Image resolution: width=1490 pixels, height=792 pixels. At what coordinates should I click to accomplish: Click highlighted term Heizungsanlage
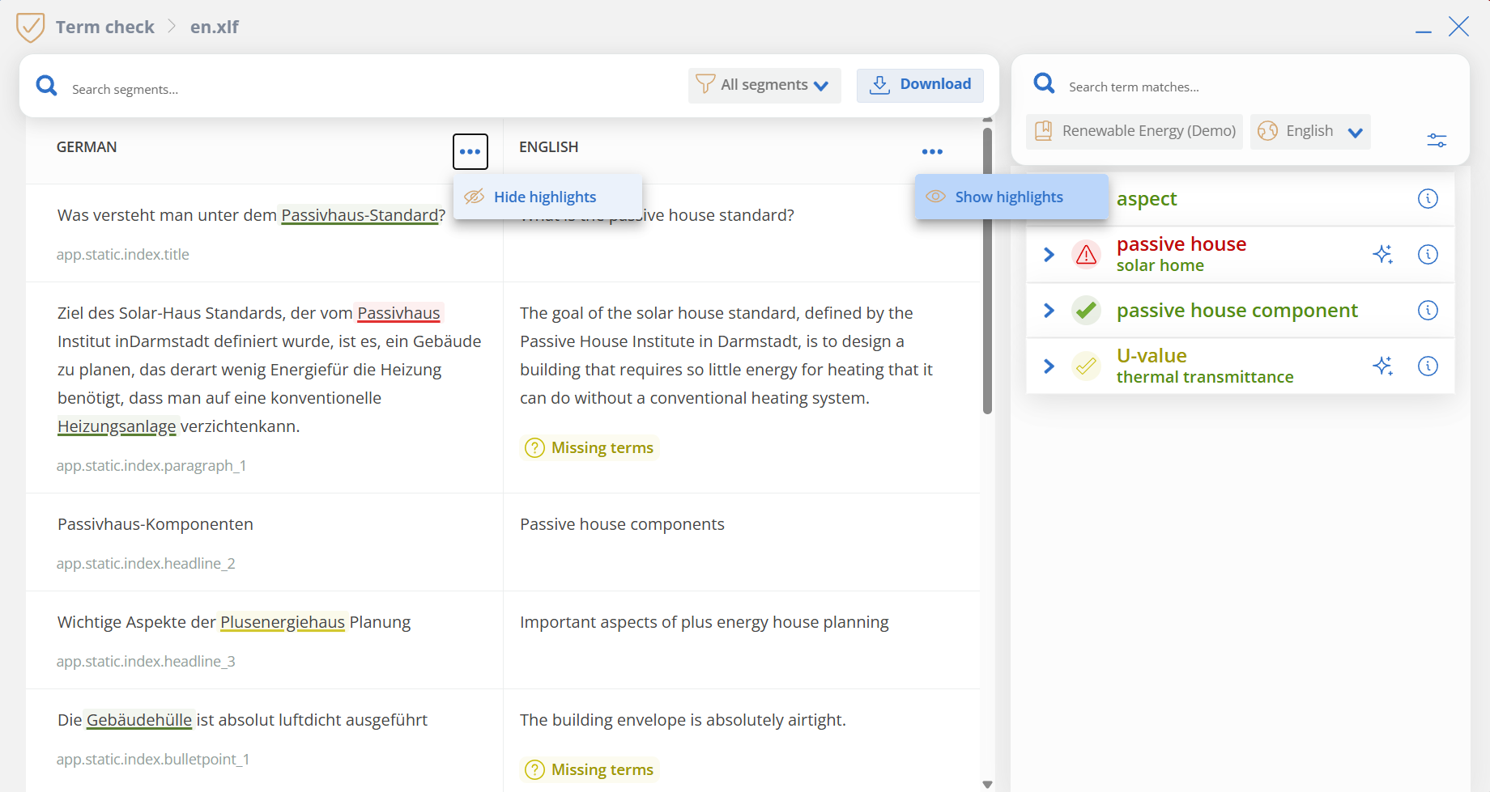click(x=117, y=426)
